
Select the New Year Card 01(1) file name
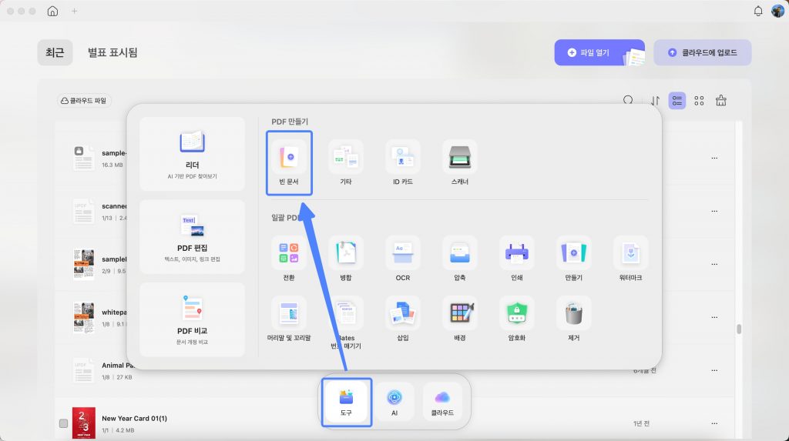click(134, 419)
